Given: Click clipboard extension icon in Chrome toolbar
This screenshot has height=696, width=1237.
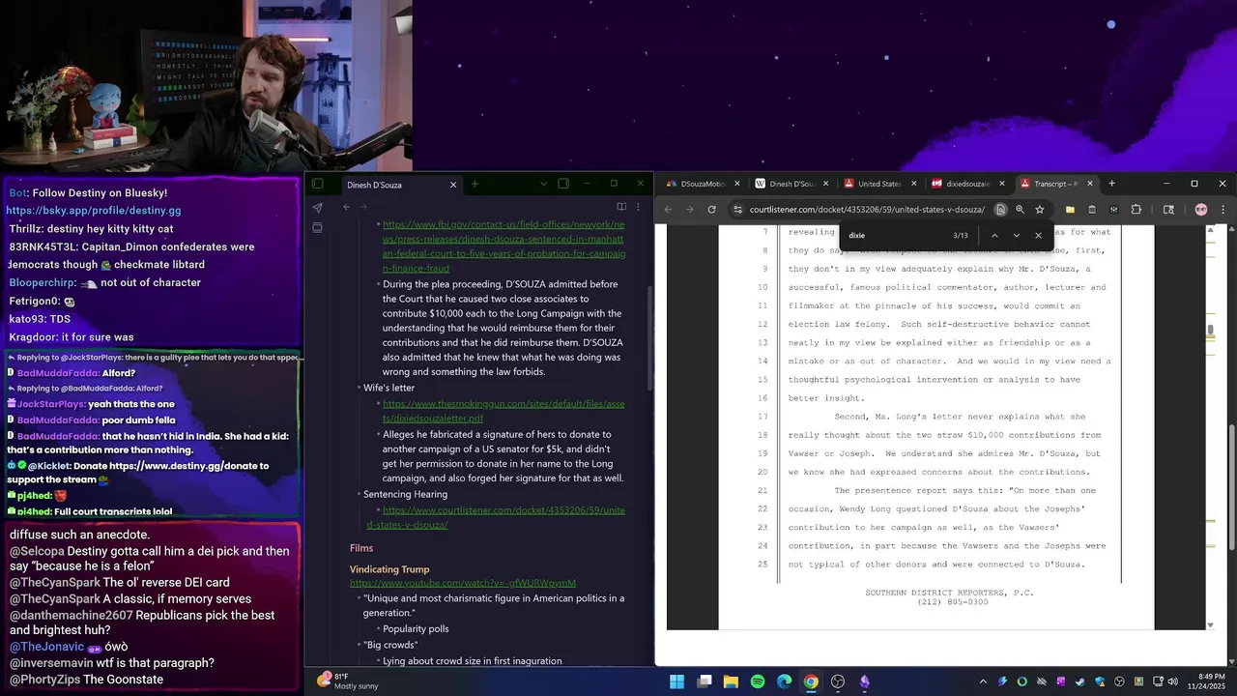Looking at the screenshot, I should pos(1092,210).
